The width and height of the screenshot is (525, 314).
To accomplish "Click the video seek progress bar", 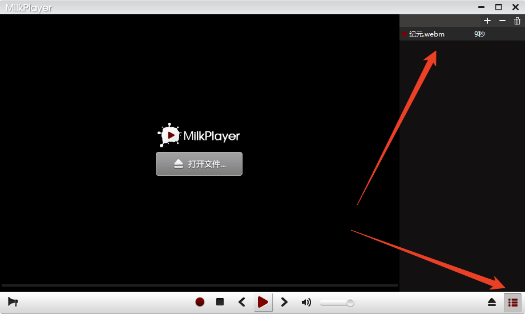I will tap(199, 285).
